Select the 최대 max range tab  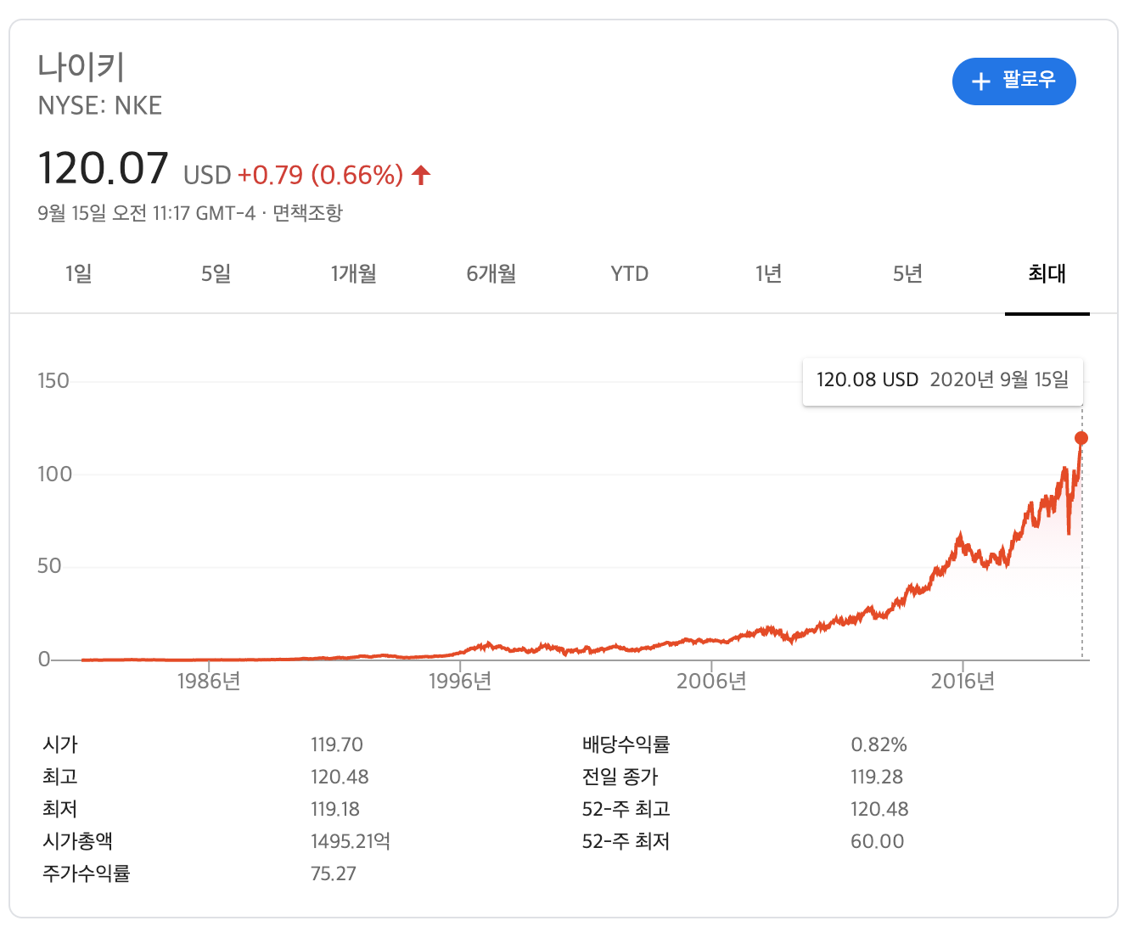(x=1047, y=273)
